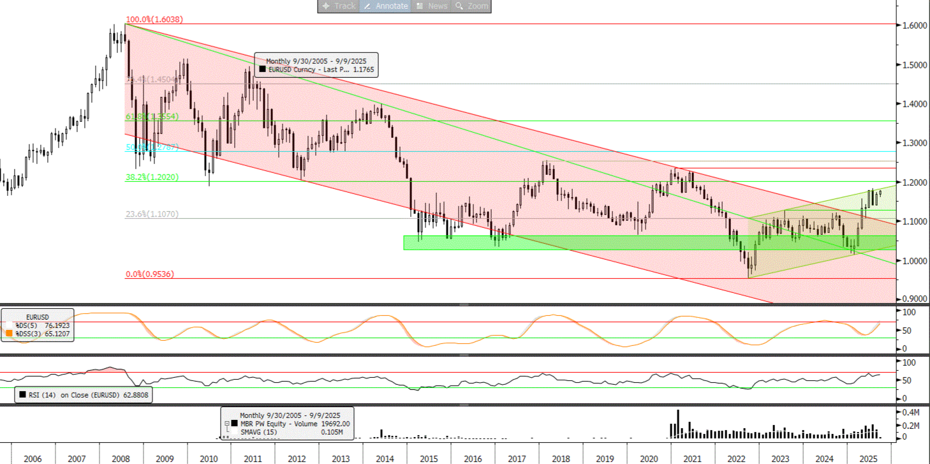This screenshot has height=464, width=930.
Task: Collapse the MBR PW Equity legend tree
Action: tap(226, 423)
